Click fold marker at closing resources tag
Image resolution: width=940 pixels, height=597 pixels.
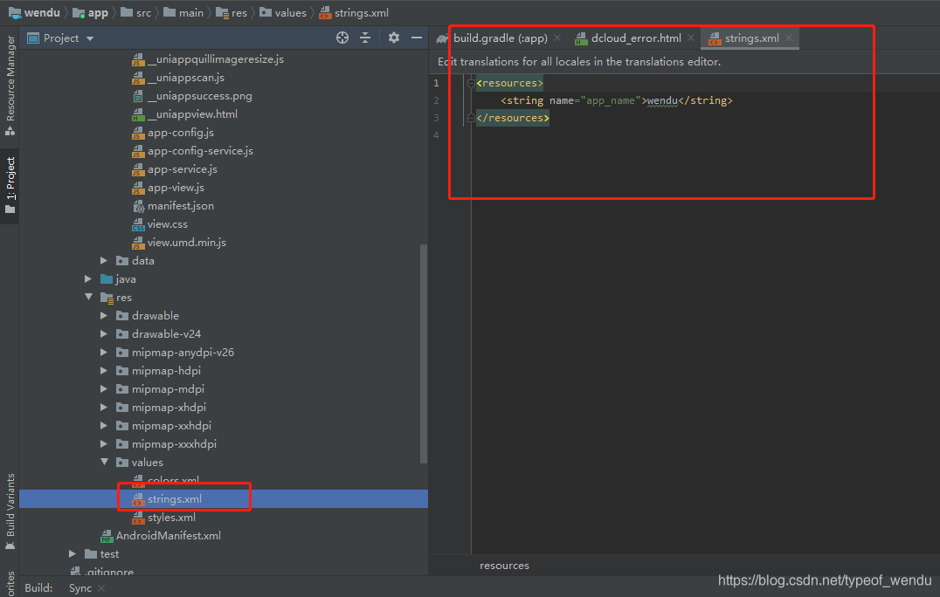pyautogui.click(x=471, y=118)
